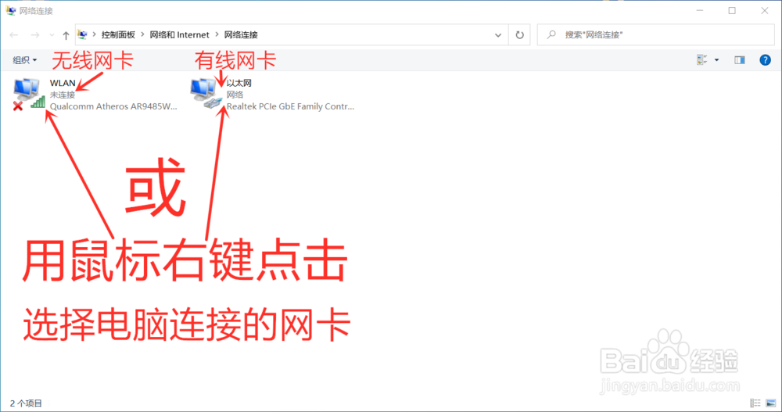Select the WLAN network adapter icon

point(30,94)
